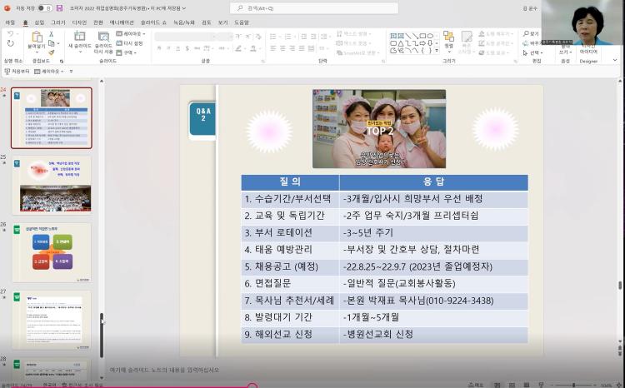Viewport: 625px width, 388px height.
Task: Open the Select (선택) dropdown in editing group
Action: click(x=535, y=52)
